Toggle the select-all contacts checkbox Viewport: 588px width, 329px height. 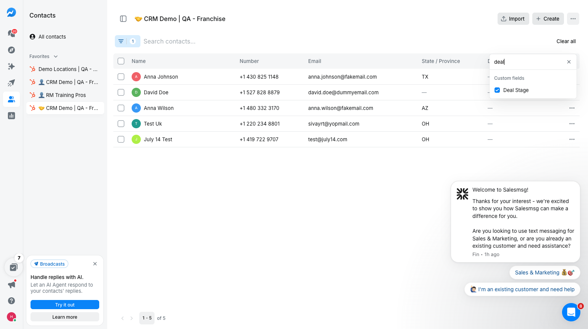click(121, 61)
